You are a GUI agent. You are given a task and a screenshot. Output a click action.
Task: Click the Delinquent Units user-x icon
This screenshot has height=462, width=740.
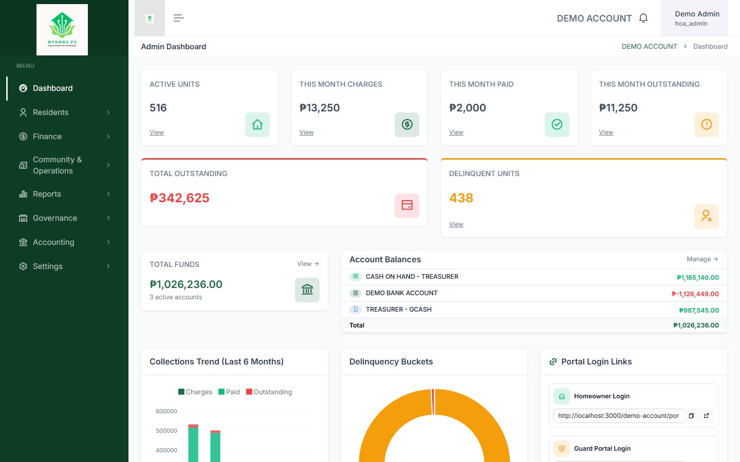(x=707, y=216)
